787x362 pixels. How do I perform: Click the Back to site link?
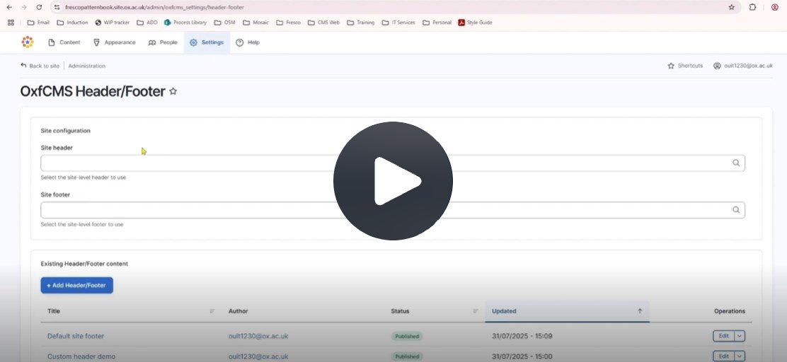[x=40, y=66]
